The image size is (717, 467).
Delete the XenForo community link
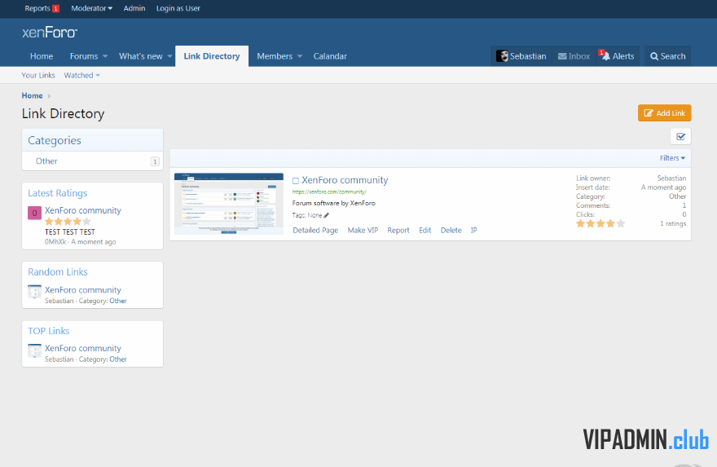pos(451,230)
